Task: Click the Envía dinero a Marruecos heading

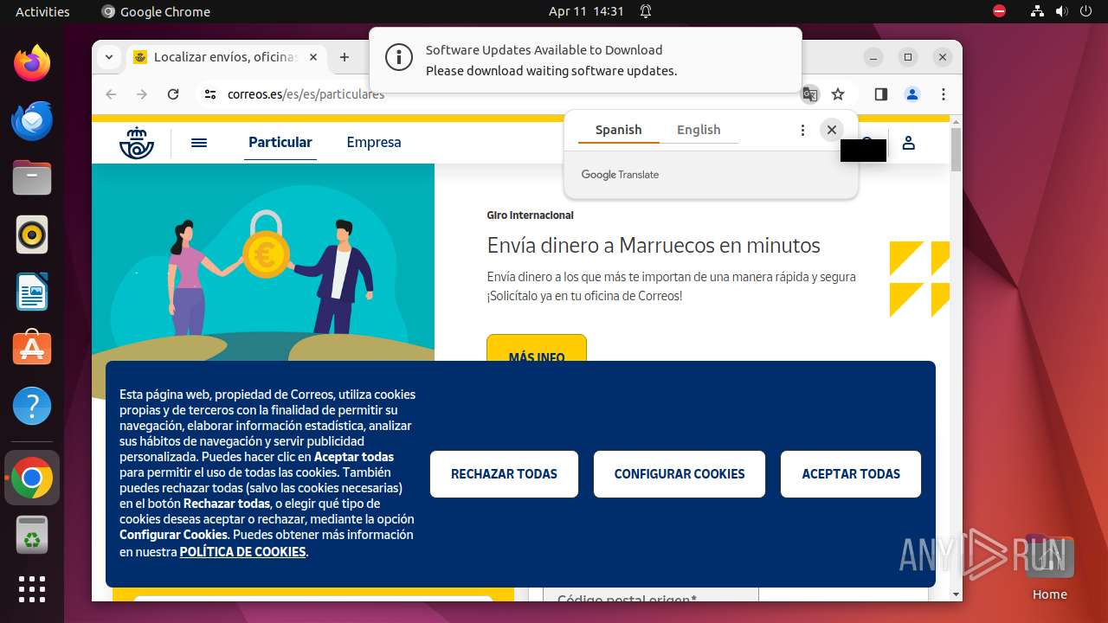Action: pyautogui.click(x=654, y=246)
